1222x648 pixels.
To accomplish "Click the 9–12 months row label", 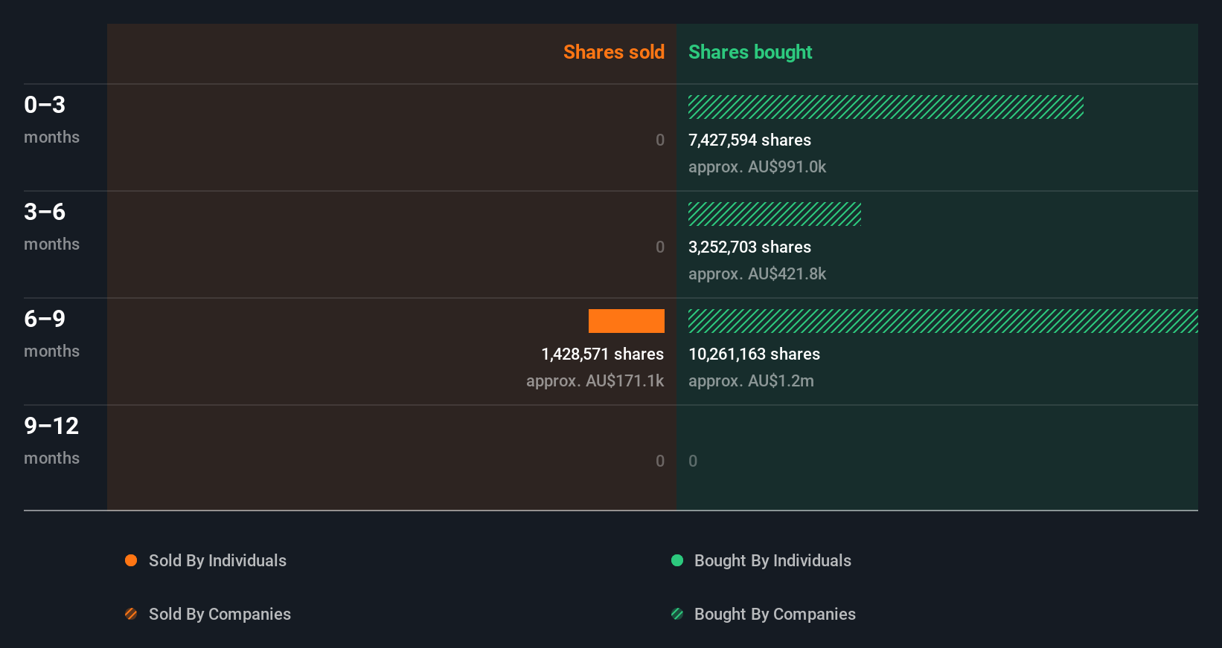I will 51,440.
